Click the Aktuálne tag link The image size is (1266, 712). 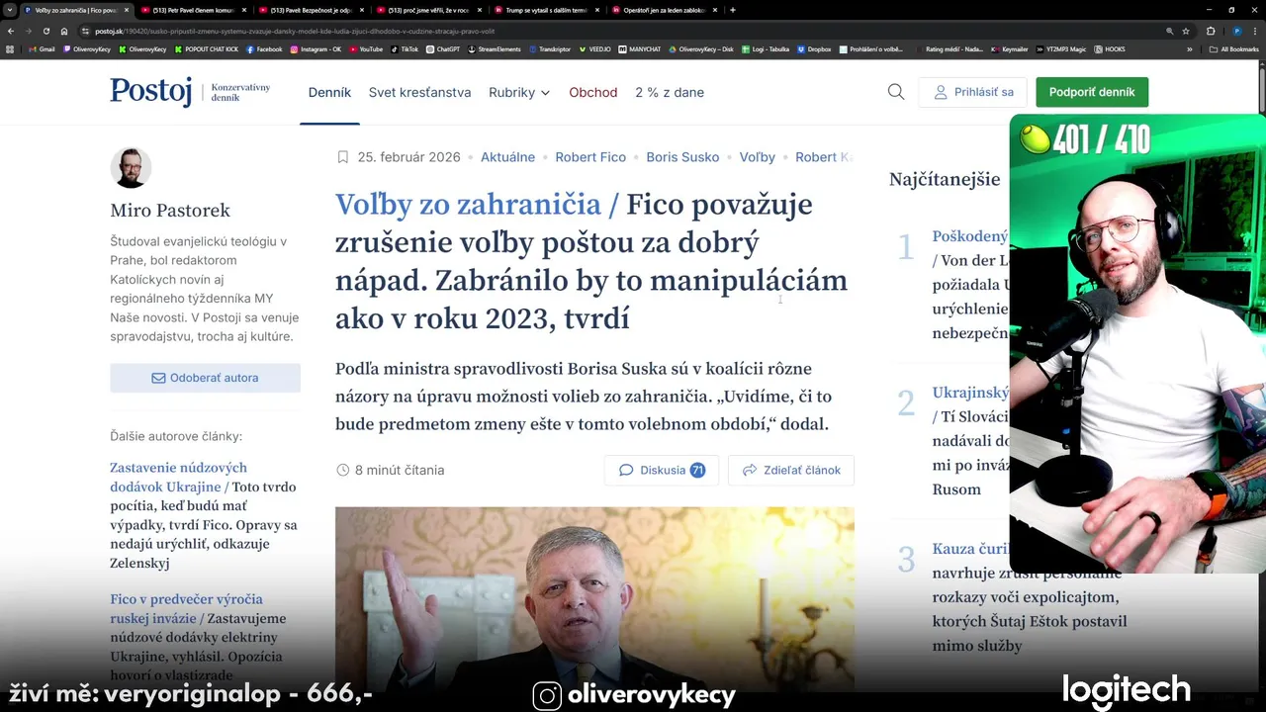[x=507, y=157]
